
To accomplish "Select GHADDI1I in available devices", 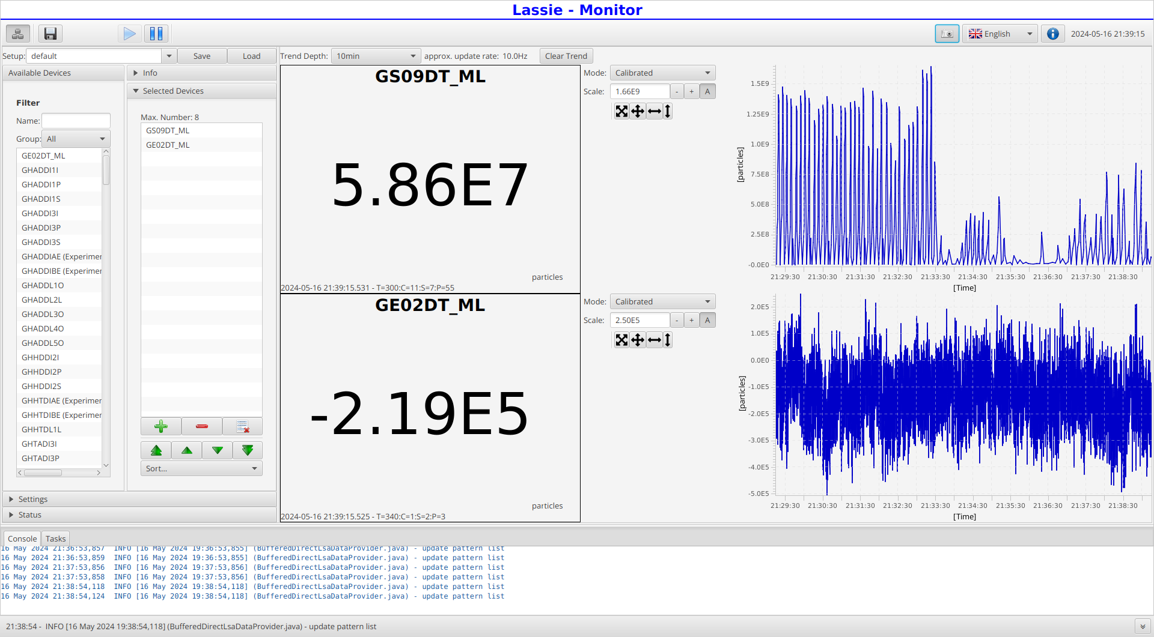I will click(x=60, y=170).
